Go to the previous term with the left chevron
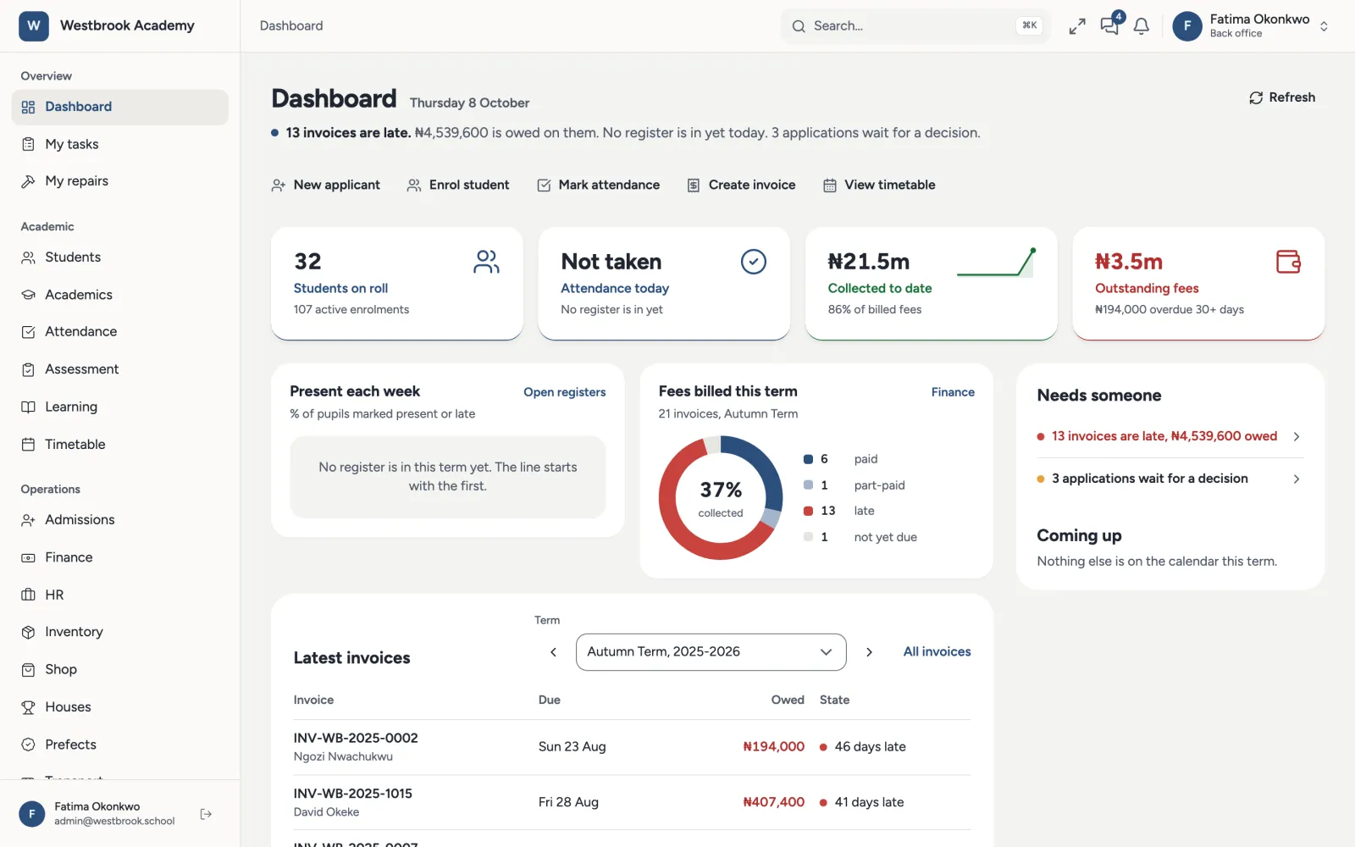Image resolution: width=1355 pixels, height=847 pixels. pyautogui.click(x=553, y=652)
